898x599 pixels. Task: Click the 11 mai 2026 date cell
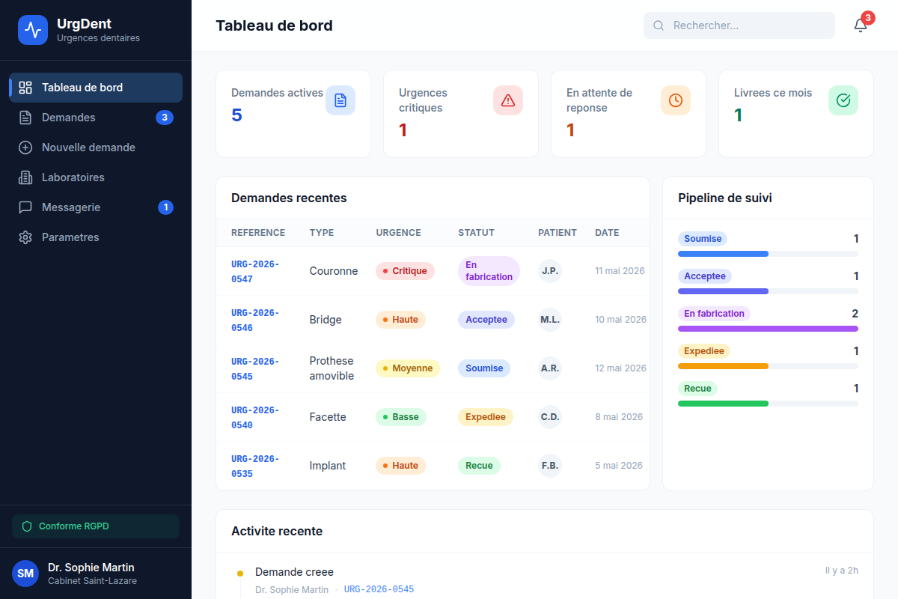[620, 271]
